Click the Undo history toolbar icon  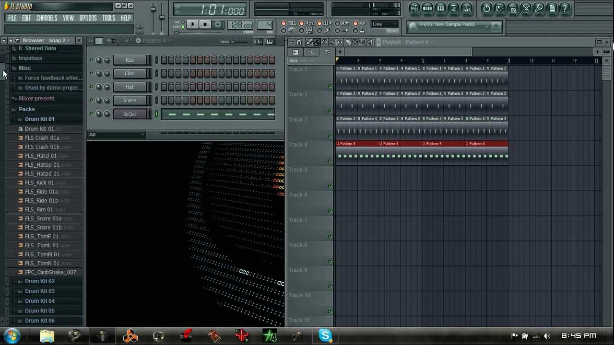(486, 8)
